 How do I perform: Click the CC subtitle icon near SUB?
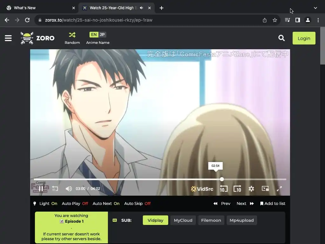click(115, 220)
